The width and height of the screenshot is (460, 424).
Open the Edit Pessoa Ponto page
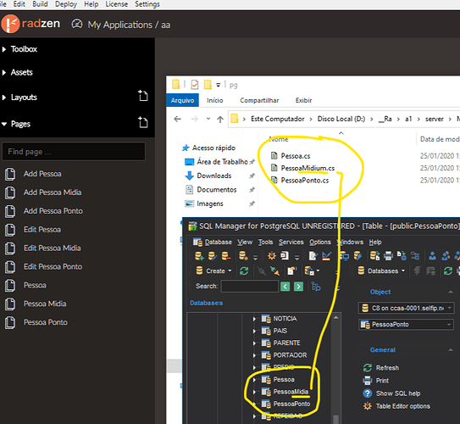(x=53, y=266)
